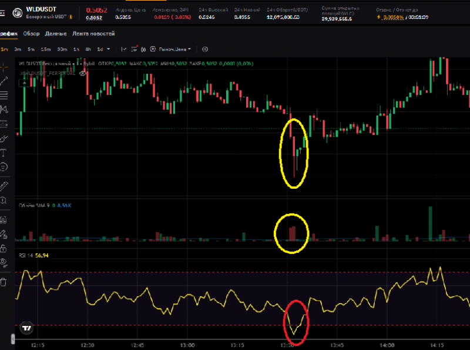
Task: Expand more timeframes dropdown arrow
Action: point(109,49)
